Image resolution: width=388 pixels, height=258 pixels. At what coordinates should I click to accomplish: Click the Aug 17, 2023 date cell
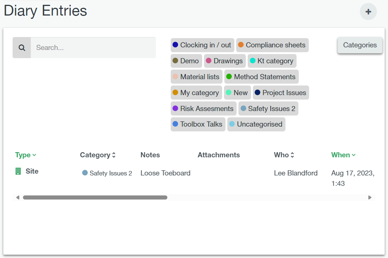[x=352, y=178]
